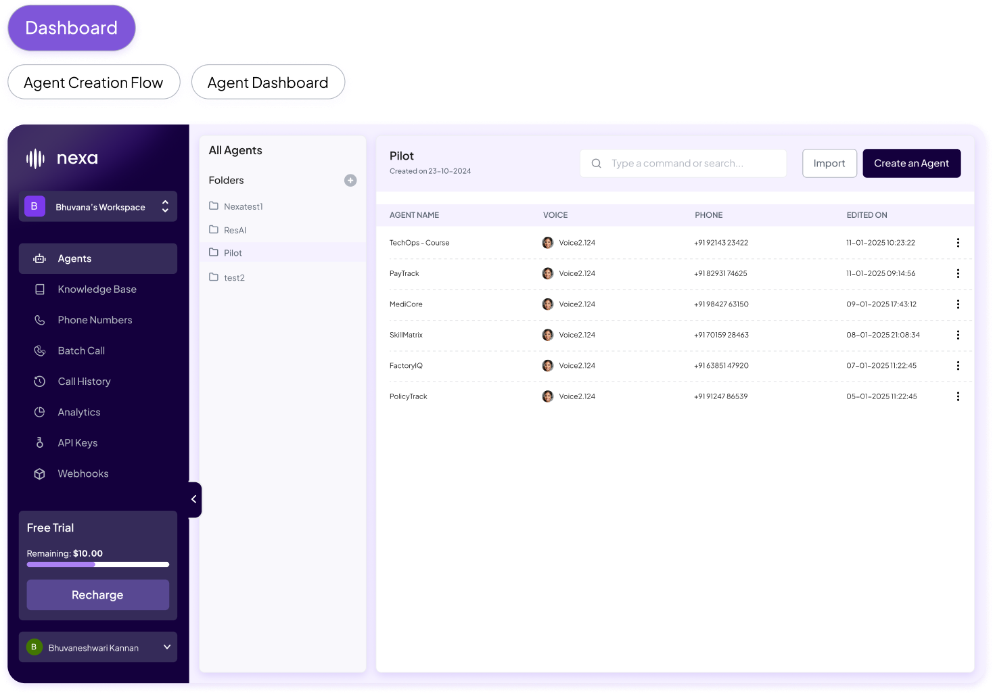
Task: Open options menu for SkillMatrix row
Action: point(958,335)
